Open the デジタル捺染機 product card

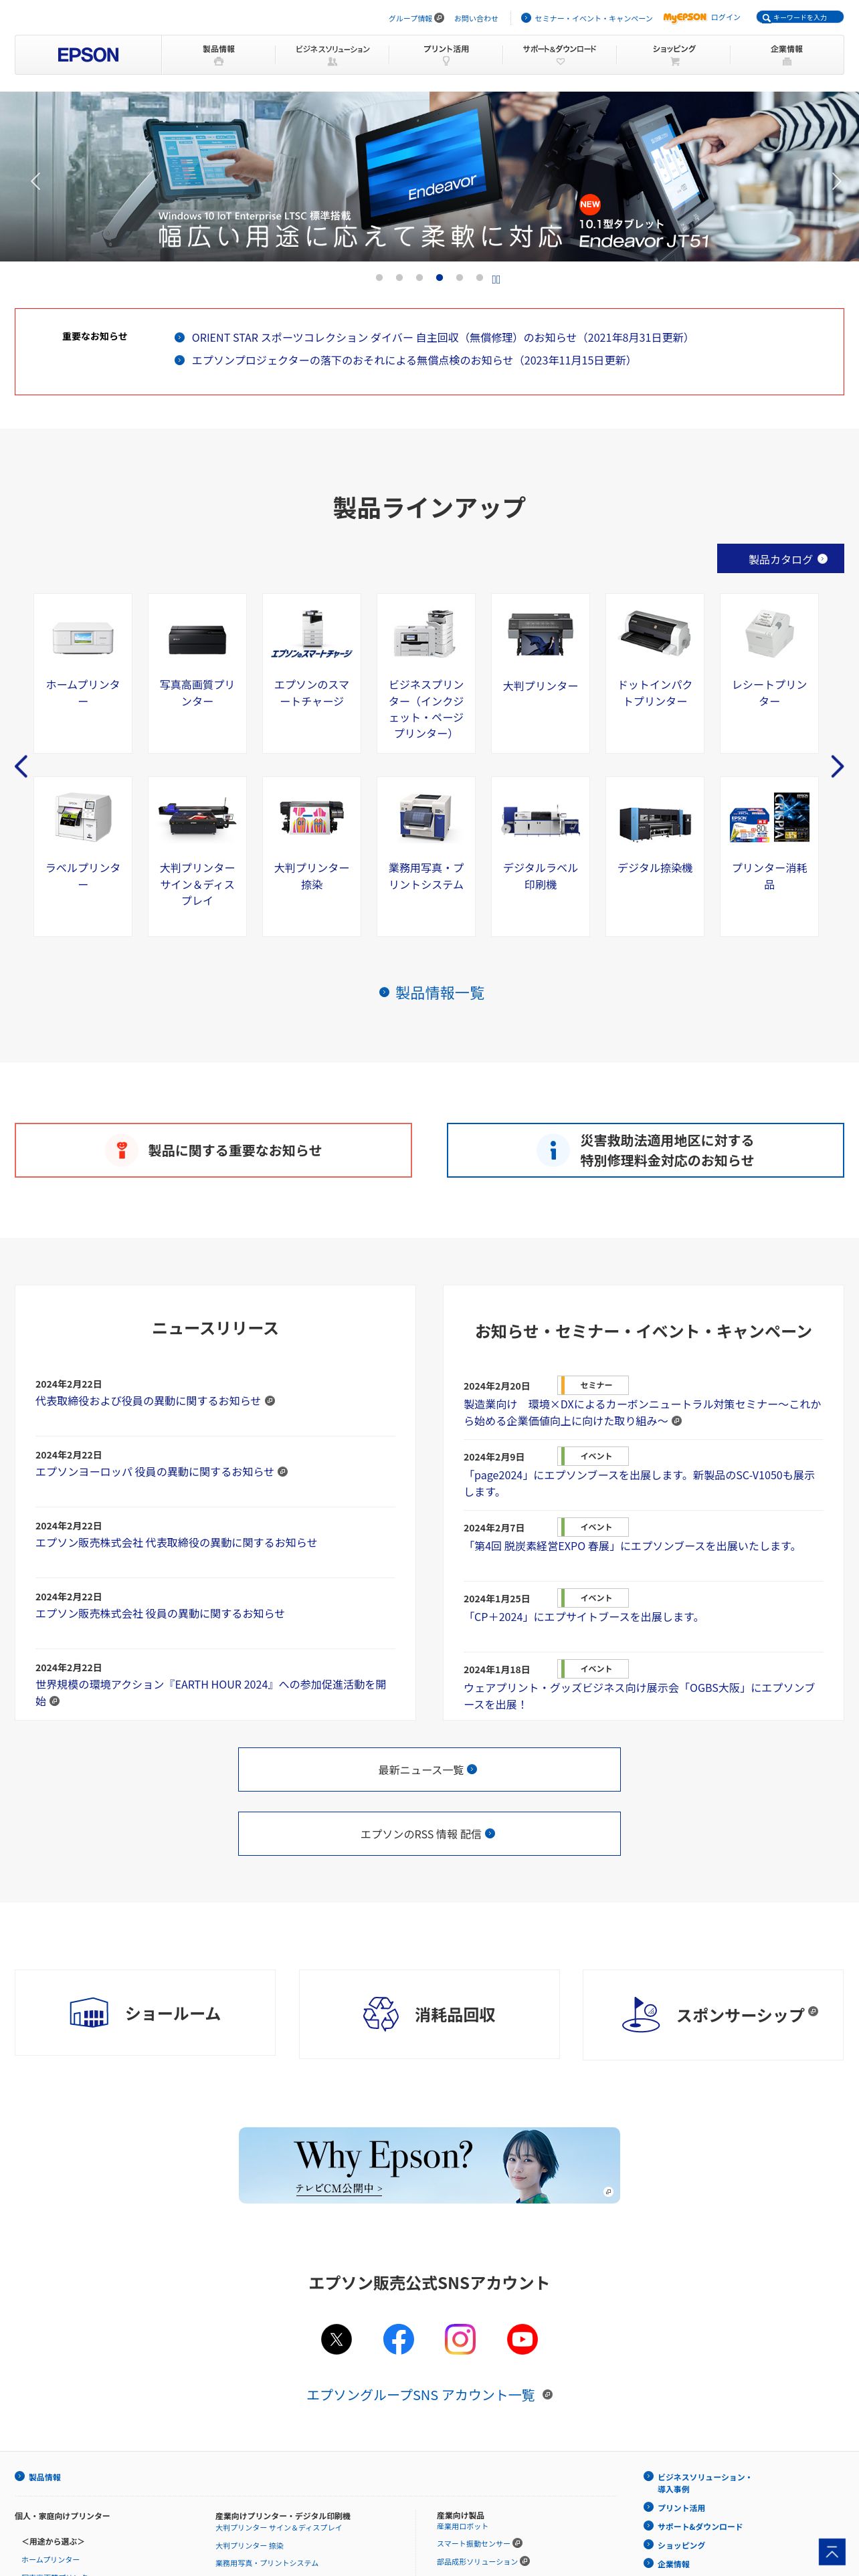[x=654, y=856]
